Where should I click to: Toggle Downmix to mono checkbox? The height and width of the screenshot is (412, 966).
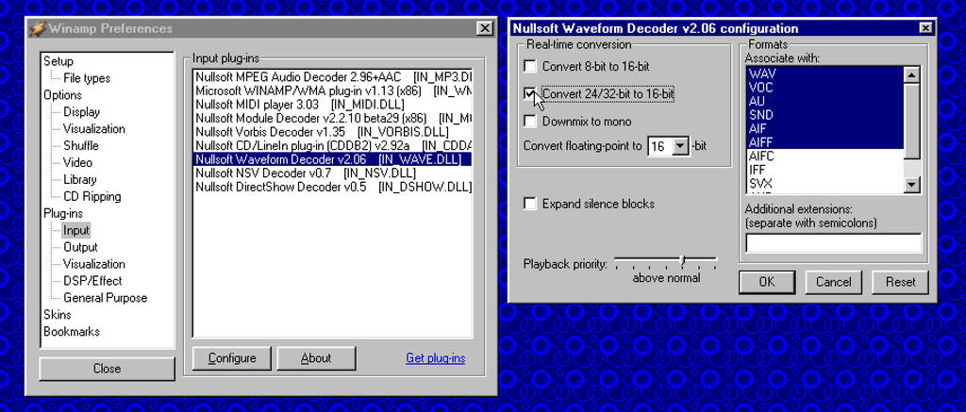(530, 122)
